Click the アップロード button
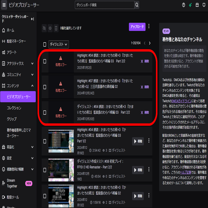The height and width of the screenshot is (208, 208). 137,27
